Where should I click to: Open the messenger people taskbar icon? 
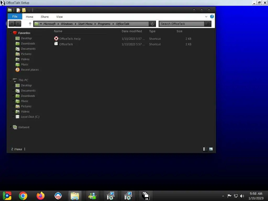pos(92,196)
